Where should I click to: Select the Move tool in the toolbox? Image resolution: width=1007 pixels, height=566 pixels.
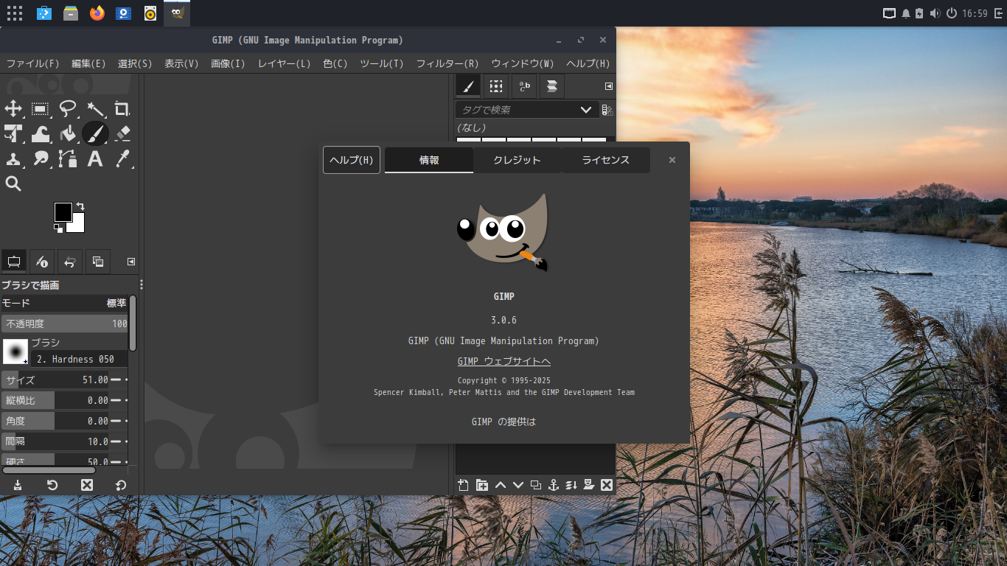[x=13, y=109]
